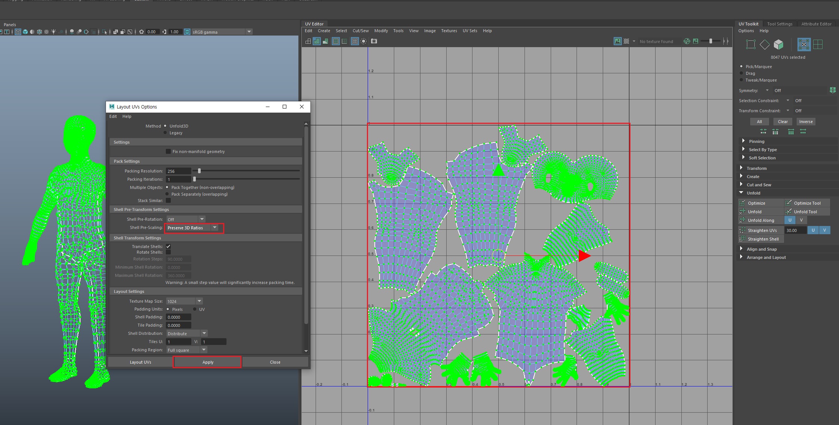Screen dimensions: 839x425
Task: Click the Inverse selection button
Action: [x=806, y=122]
